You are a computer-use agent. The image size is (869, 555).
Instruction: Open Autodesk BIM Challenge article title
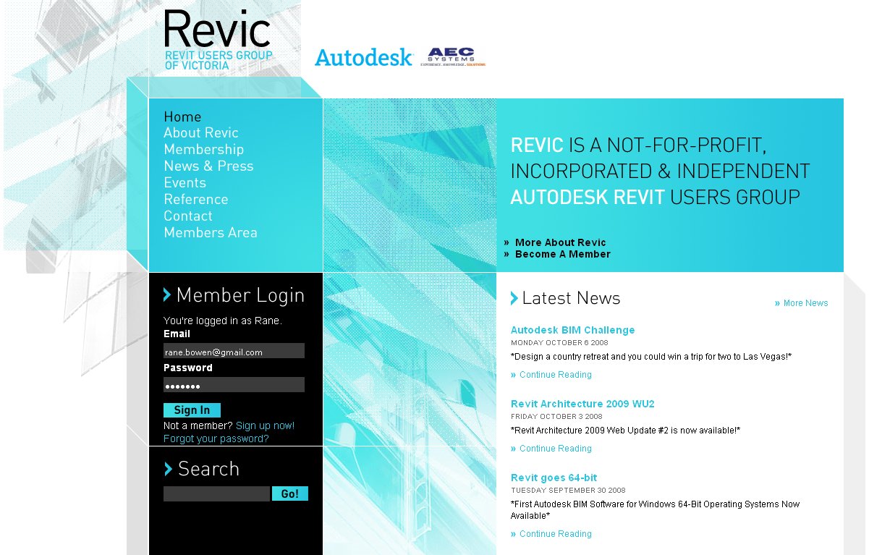(x=572, y=330)
